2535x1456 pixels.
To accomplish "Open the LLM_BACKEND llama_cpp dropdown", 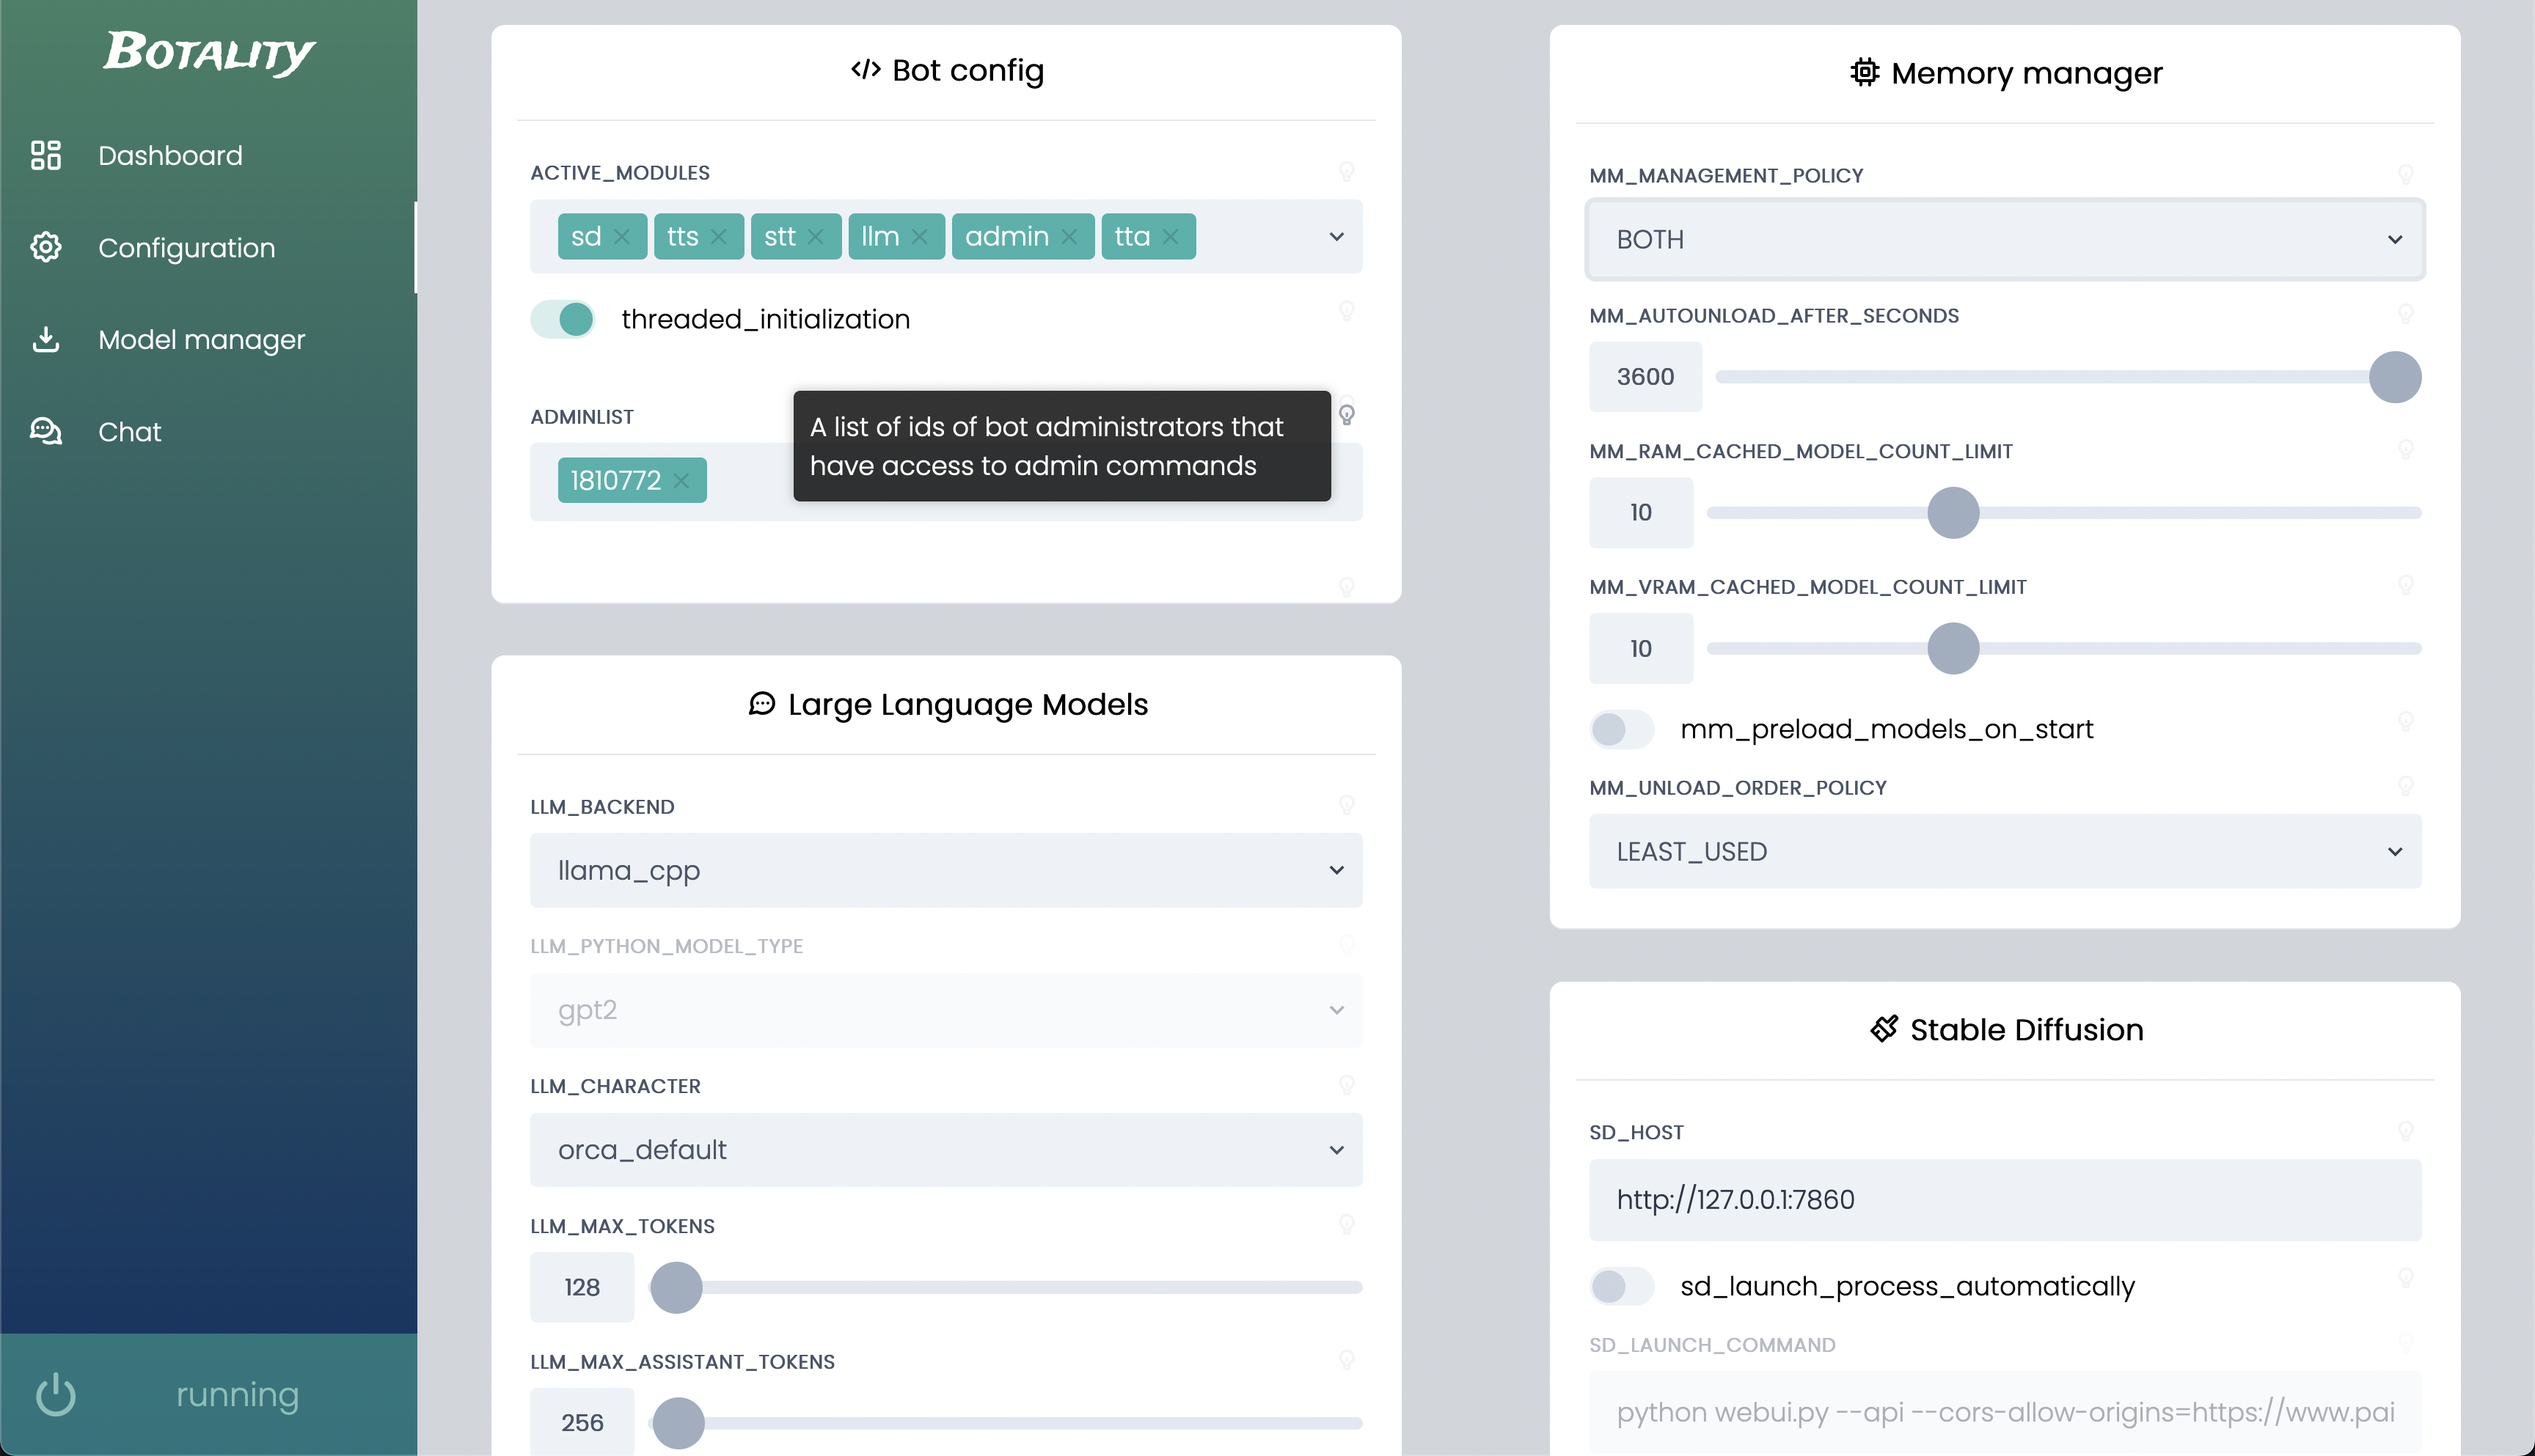I will click(x=945, y=870).
